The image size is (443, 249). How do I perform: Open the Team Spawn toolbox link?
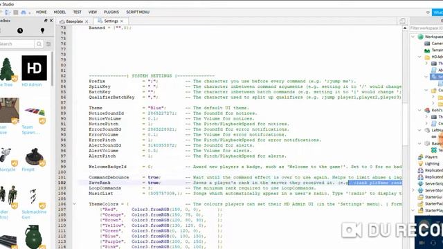(30, 129)
